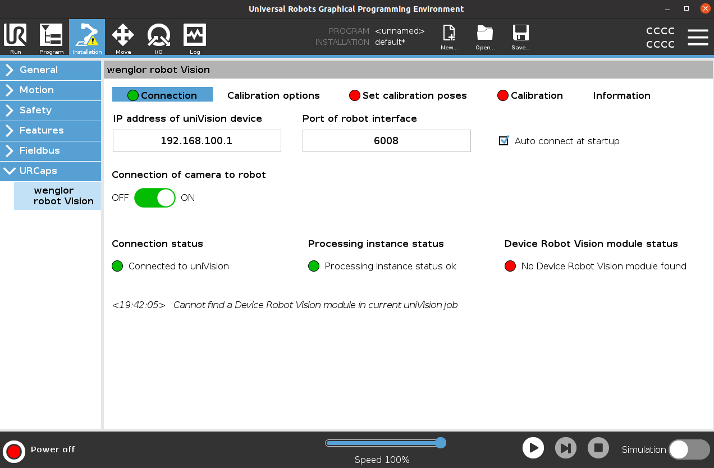714x468 pixels.
Task: Click No Device Robot Vision module found text
Action: click(x=604, y=266)
